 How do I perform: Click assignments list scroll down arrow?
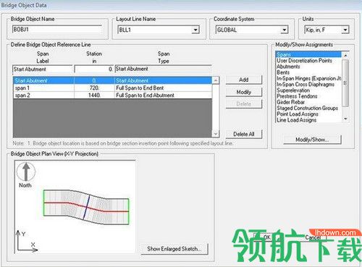345,119
